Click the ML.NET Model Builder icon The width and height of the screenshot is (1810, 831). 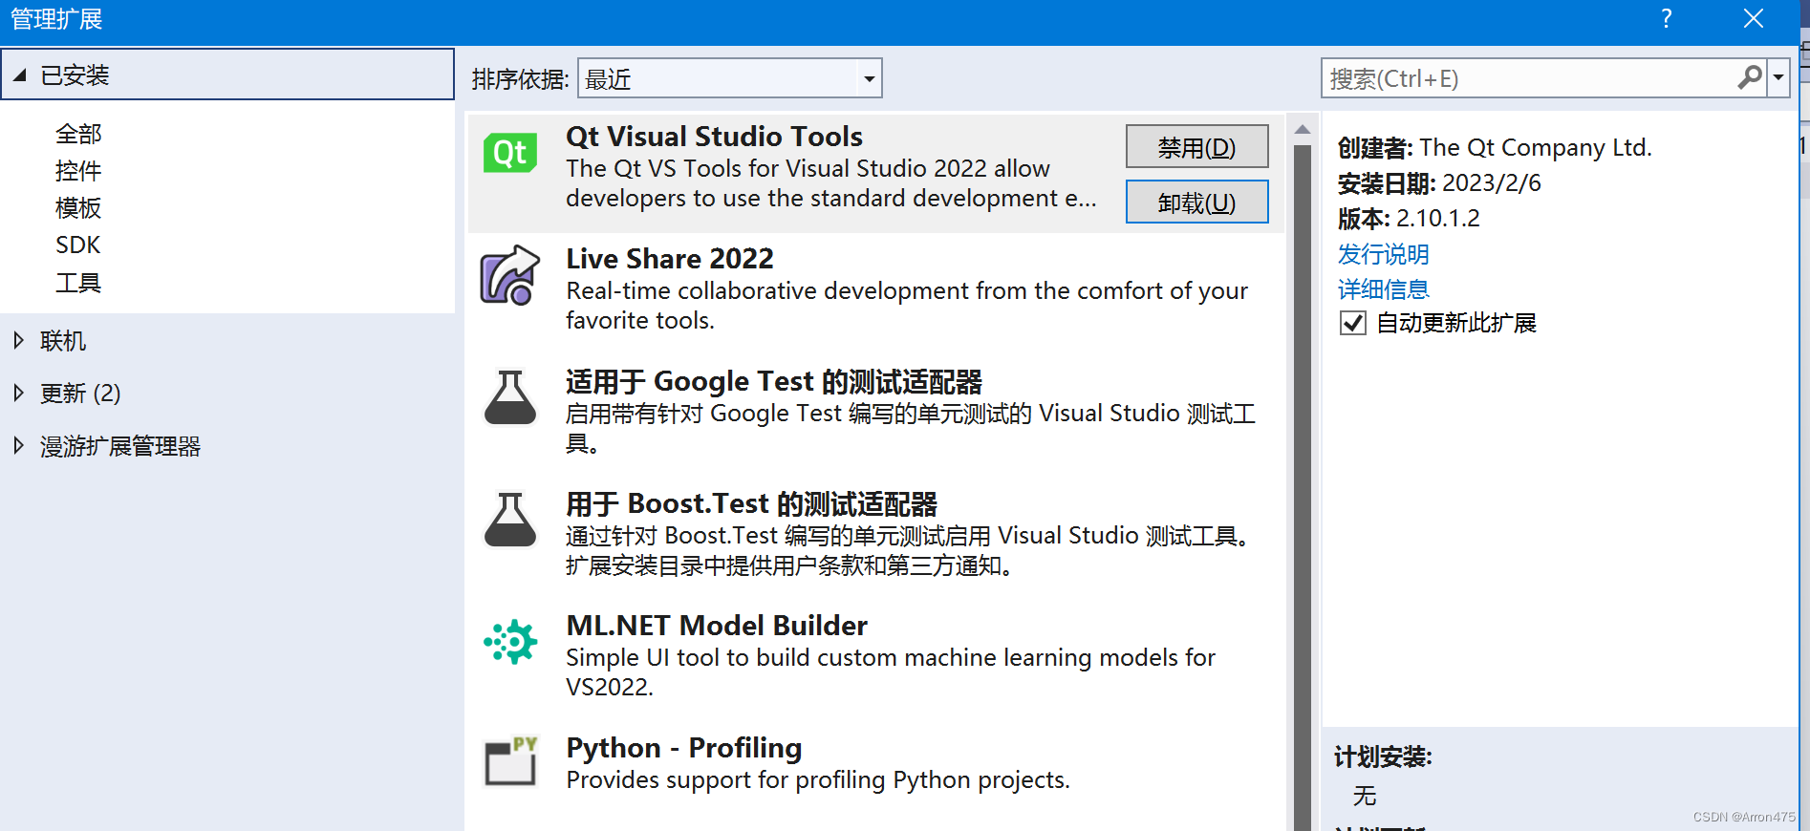click(510, 642)
